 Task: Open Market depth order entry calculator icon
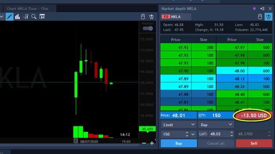click(260, 17)
